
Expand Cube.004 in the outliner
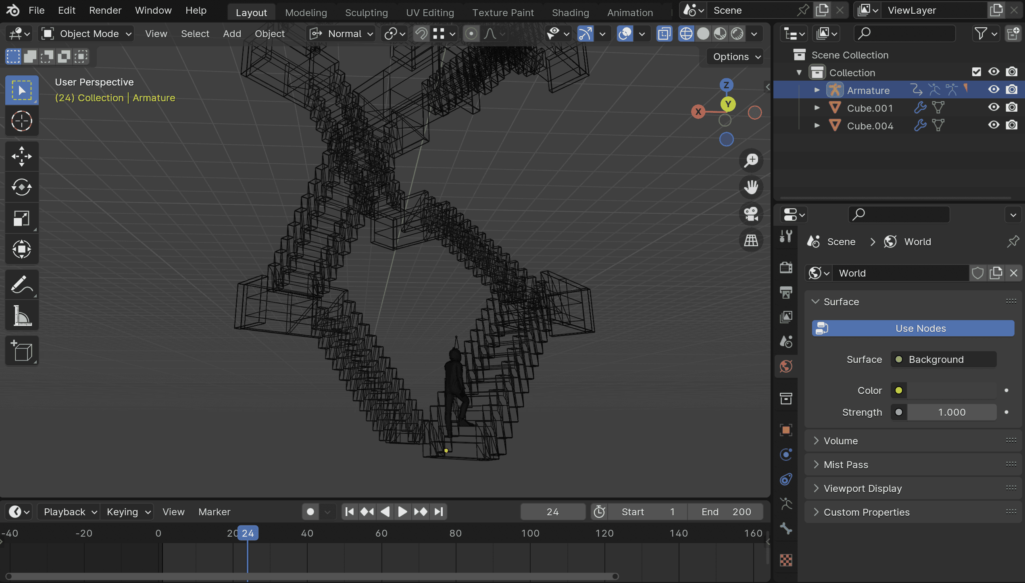[x=817, y=125]
